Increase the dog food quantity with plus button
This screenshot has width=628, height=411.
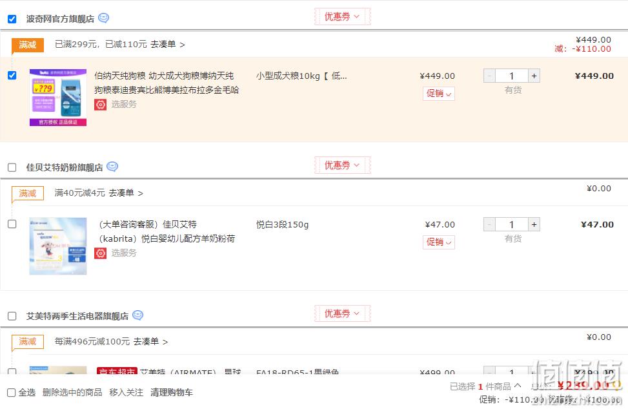[x=534, y=76]
